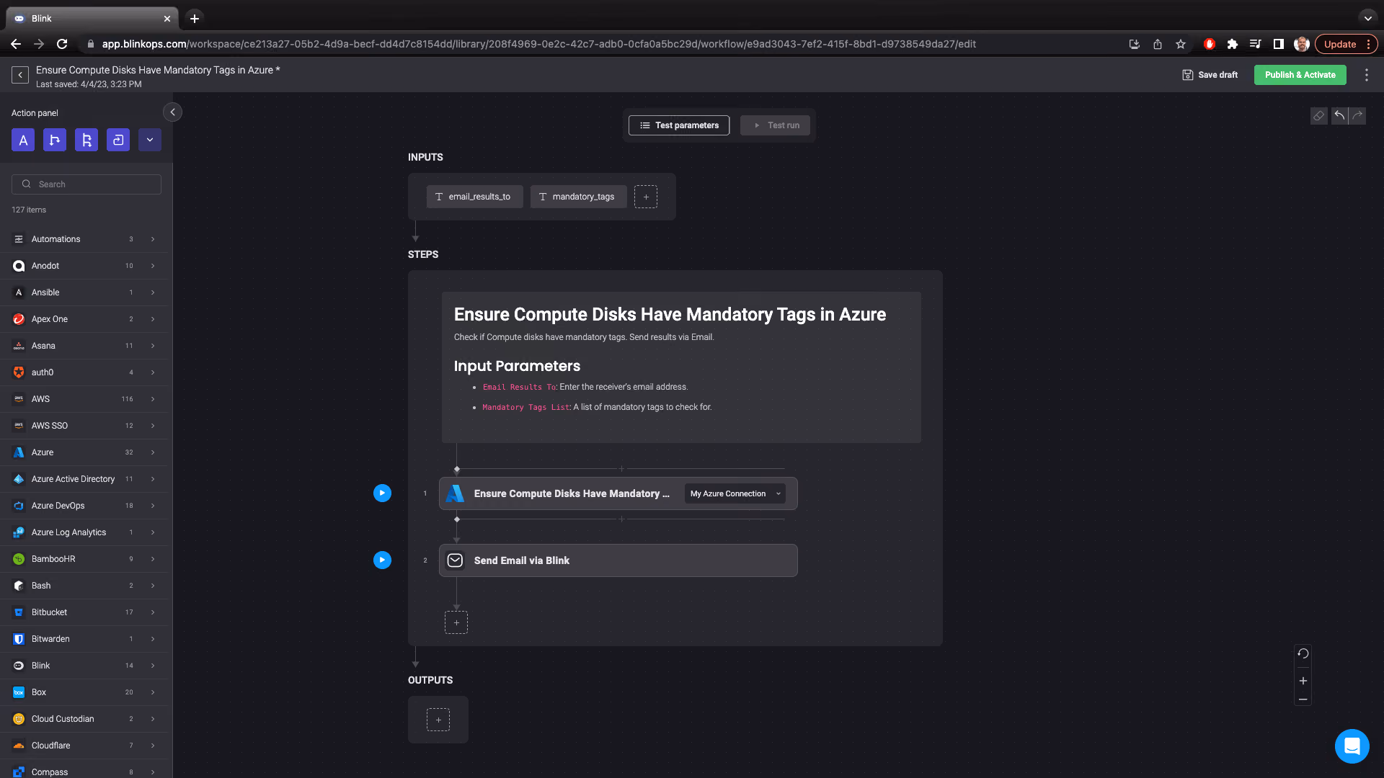Click the Search field in Action panel
The width and height of the screenshot is (1384, 778).
[x=86, y=184]
